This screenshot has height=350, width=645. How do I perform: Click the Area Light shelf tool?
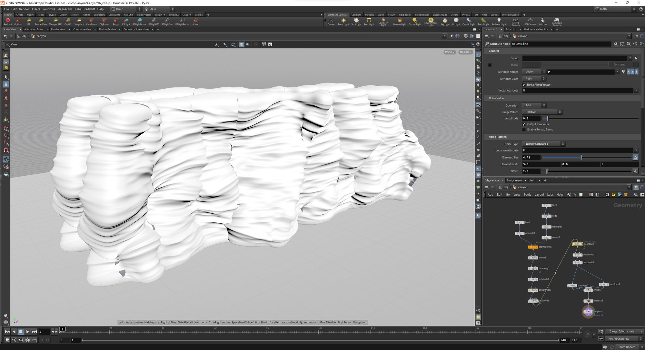(369, 21)
